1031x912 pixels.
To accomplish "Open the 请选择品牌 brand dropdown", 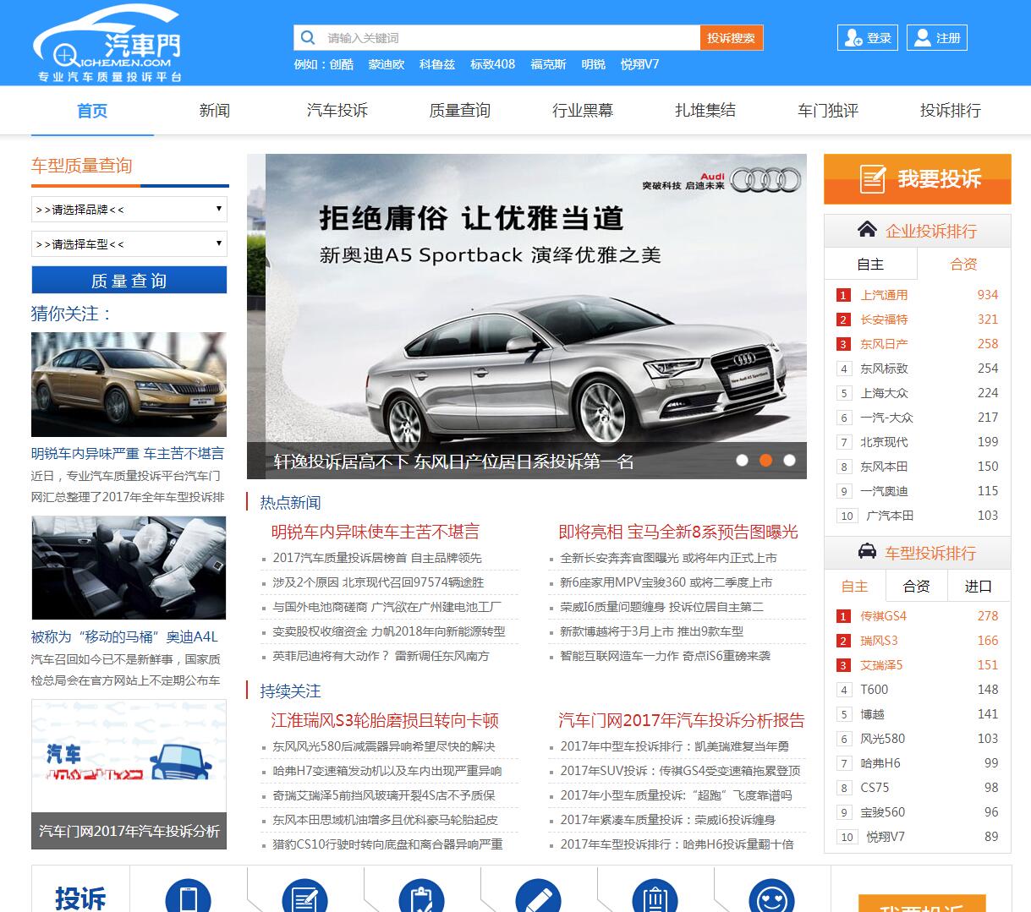I will tap(129, 209).
